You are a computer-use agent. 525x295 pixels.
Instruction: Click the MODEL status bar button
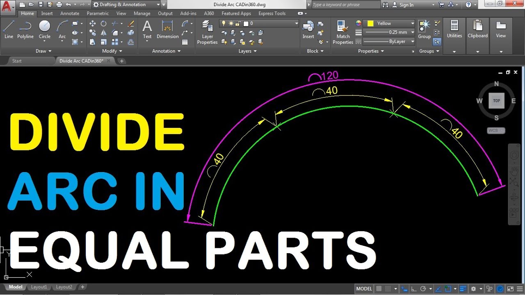[x=364, y=288]
